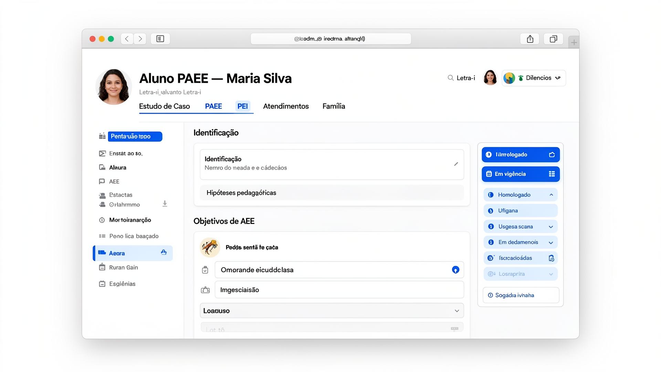Click the highlighted Penta'uão button in sidebar
This screenshot has height=372, width=661.
[x=135, y=136]
